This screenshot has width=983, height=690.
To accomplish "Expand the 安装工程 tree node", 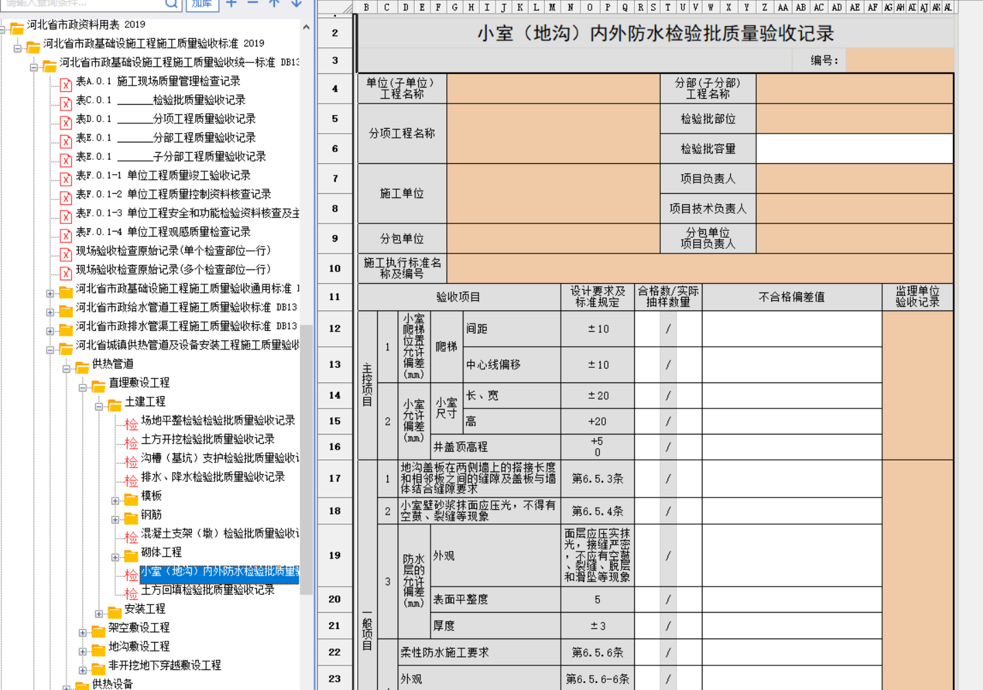I will point(99,613).
